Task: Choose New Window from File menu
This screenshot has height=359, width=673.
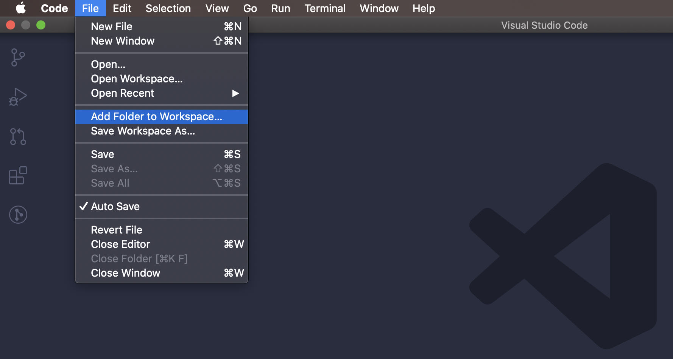Action: tap(162, 41)
